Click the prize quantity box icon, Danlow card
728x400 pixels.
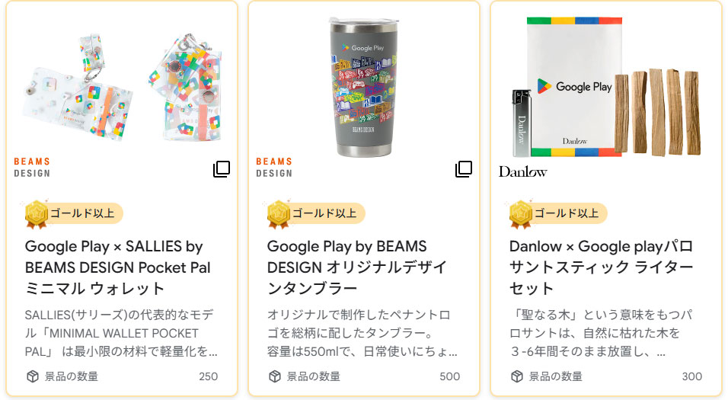pos(517,376)
